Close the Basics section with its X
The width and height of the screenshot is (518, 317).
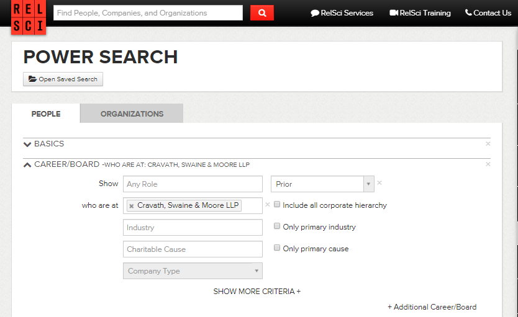point(488,144)
